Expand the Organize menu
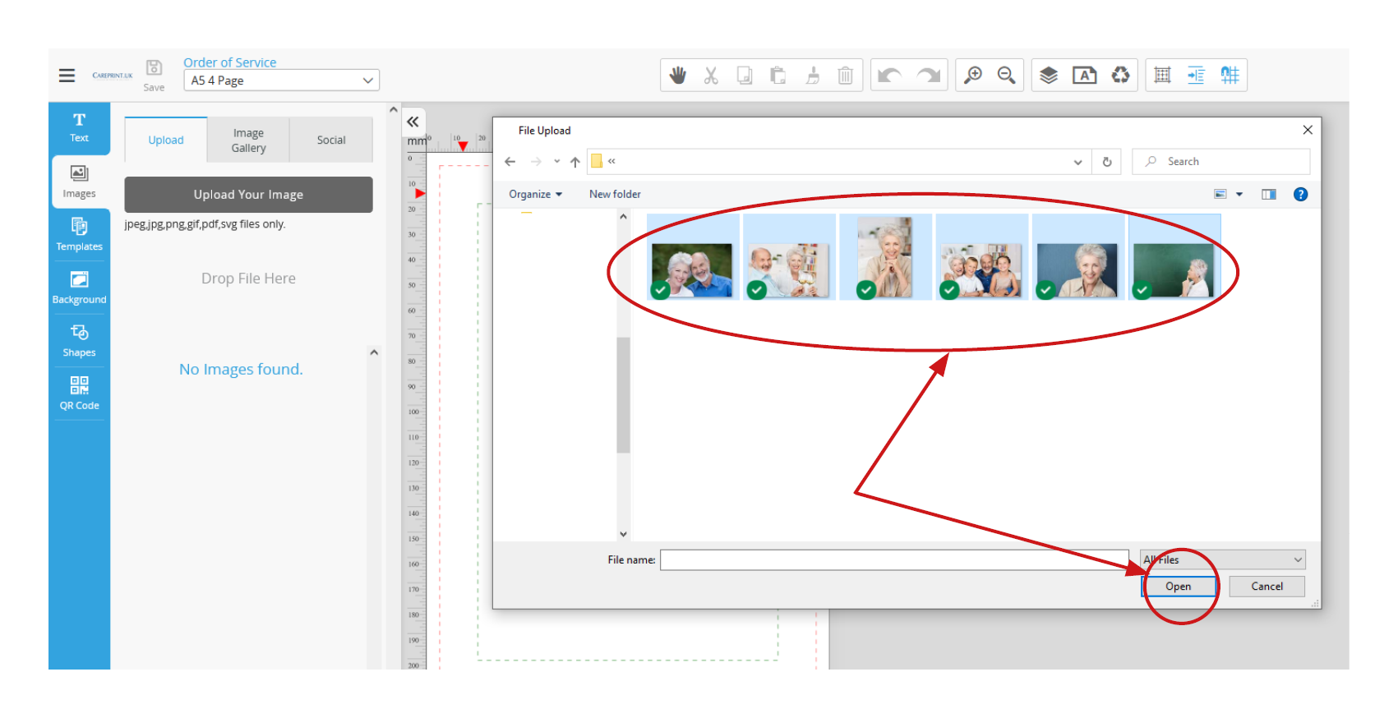This screenshot has width=1398, height=718. pyautogui.click(x=535, y=195)
